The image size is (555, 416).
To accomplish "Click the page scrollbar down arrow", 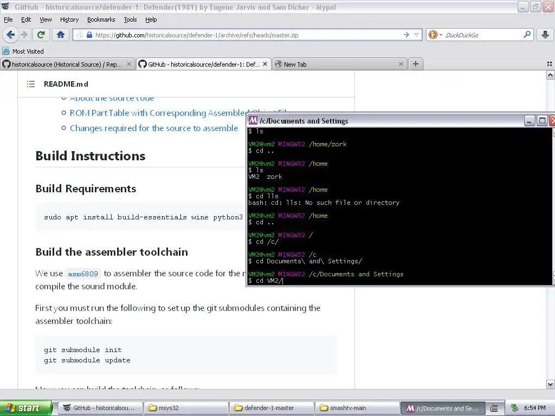I will [550, 384].
